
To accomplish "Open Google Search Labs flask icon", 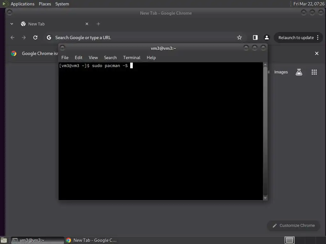I will (299, 72).
